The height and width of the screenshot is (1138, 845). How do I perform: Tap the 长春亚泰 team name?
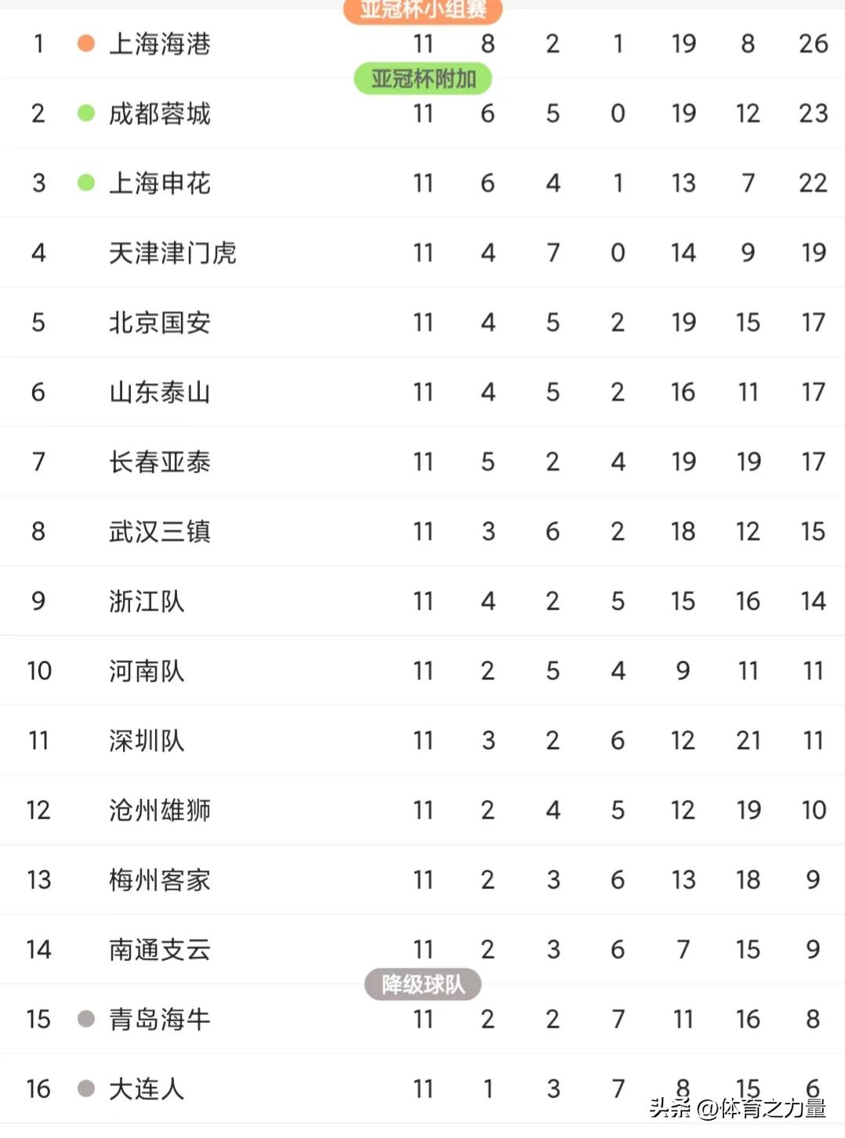tap(160, 462)
